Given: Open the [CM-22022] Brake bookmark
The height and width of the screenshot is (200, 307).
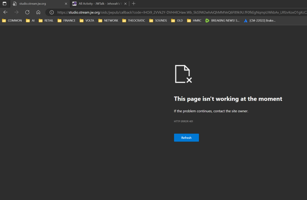Looking at the screenshot, I should tap(259, 21).
